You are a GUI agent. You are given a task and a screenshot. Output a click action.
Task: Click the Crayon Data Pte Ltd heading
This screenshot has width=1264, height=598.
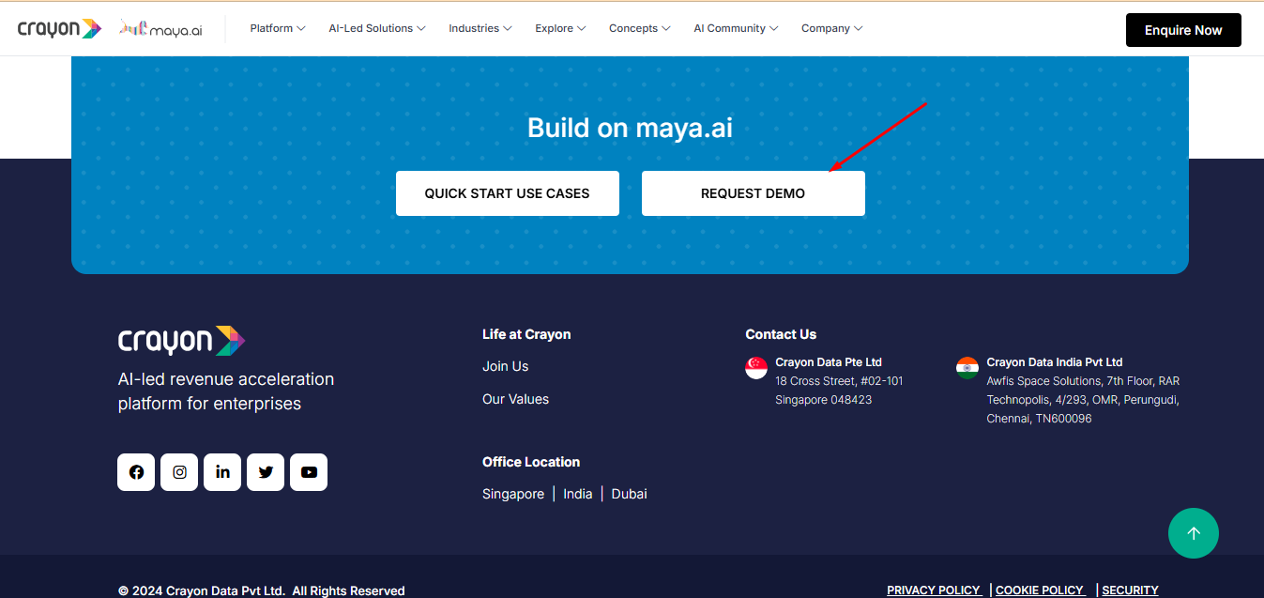pyautogui.click(x=829, y=362)
